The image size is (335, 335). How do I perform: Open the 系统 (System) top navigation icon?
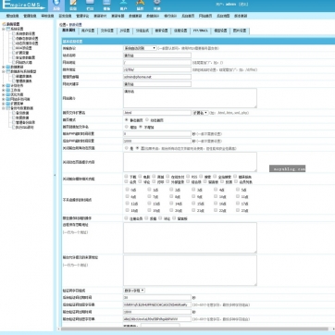click(x=56, y=6)
